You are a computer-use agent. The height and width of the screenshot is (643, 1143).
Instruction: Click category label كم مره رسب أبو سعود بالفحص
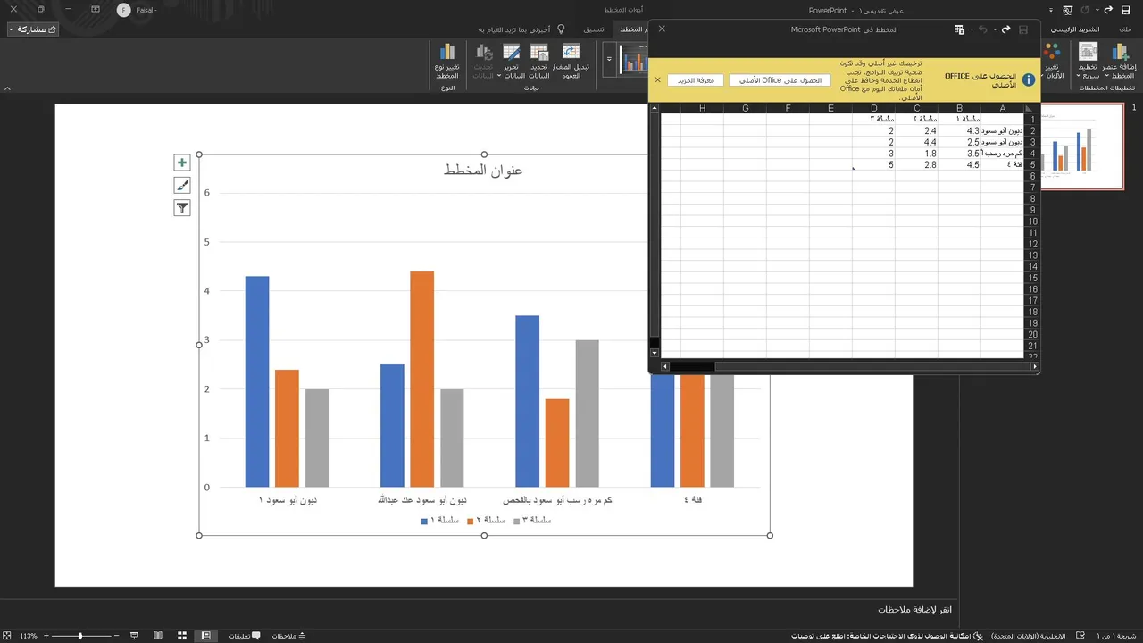[557, 500]
